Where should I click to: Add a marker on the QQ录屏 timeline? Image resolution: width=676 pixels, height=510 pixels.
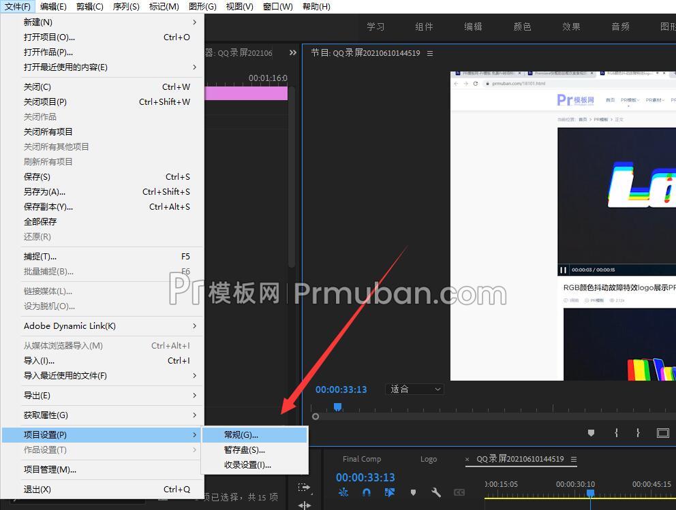click(413, 492)
